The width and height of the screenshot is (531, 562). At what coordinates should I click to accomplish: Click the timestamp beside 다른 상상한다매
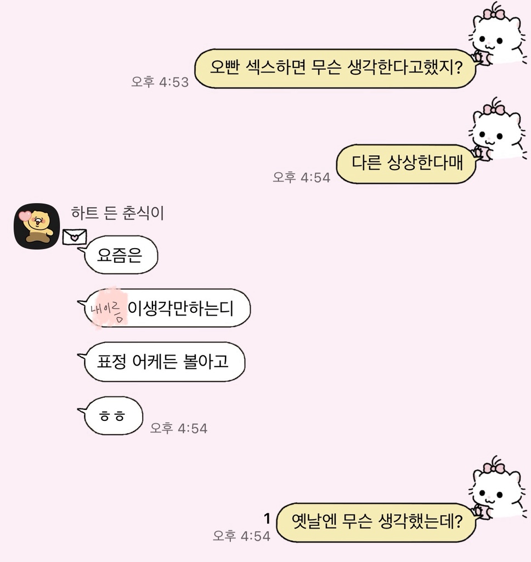pos(301,177)
